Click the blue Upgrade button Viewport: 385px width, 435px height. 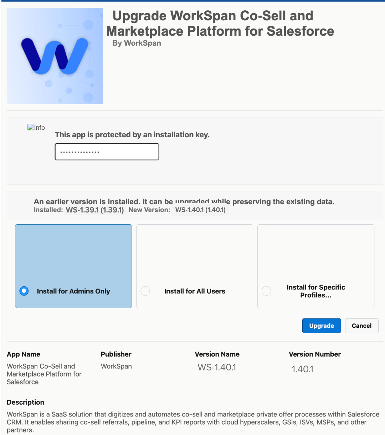(x=322, y=326)
